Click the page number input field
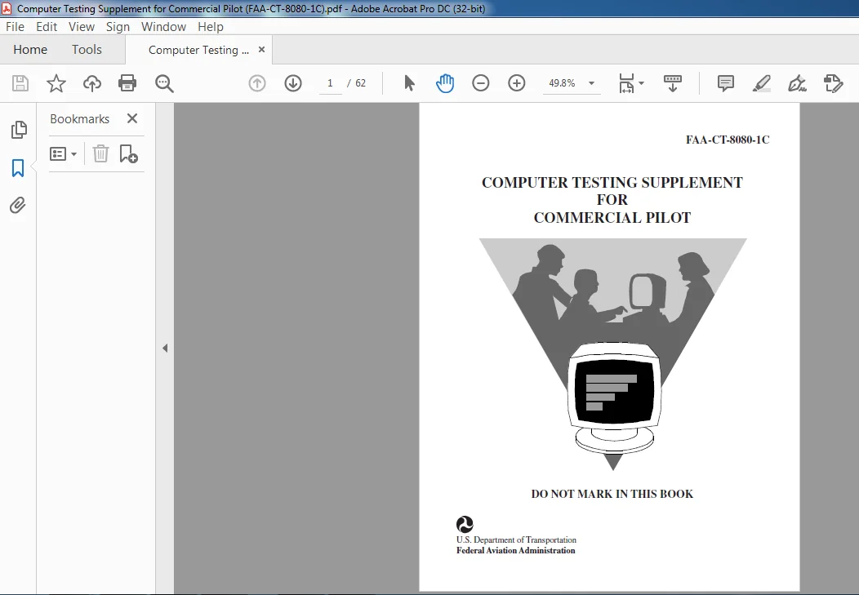This screenshot has width=859, height=595. click(x=331, y=83)
